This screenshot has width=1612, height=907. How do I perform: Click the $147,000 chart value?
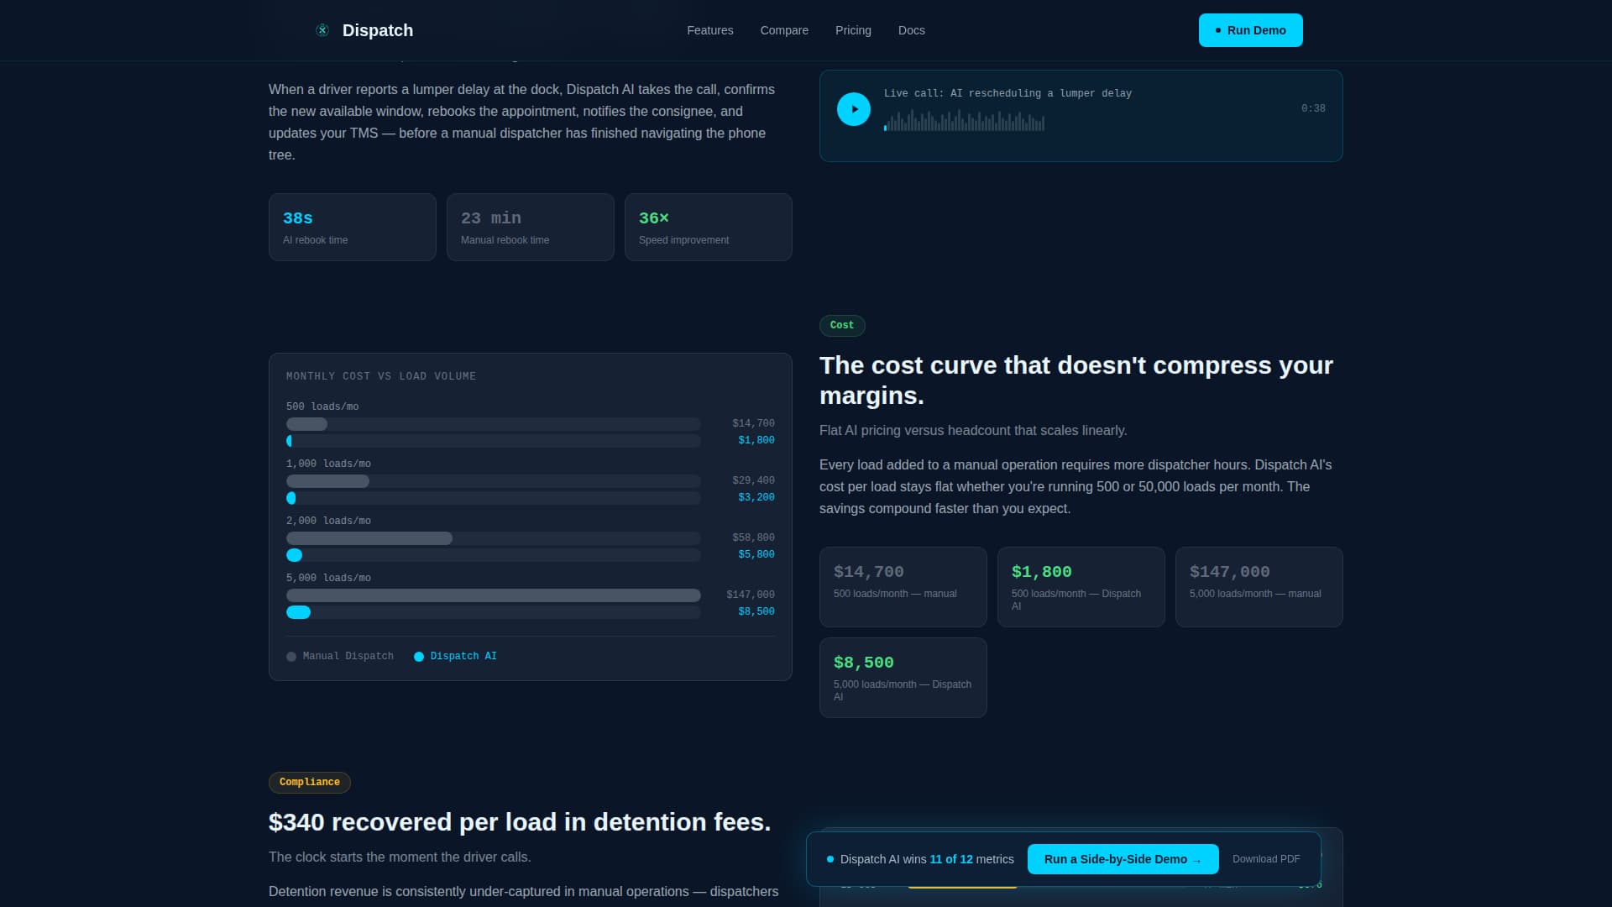coord(751,595)
